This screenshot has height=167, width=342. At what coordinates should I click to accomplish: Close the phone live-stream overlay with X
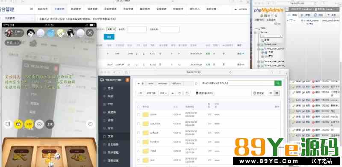point(90,33)
